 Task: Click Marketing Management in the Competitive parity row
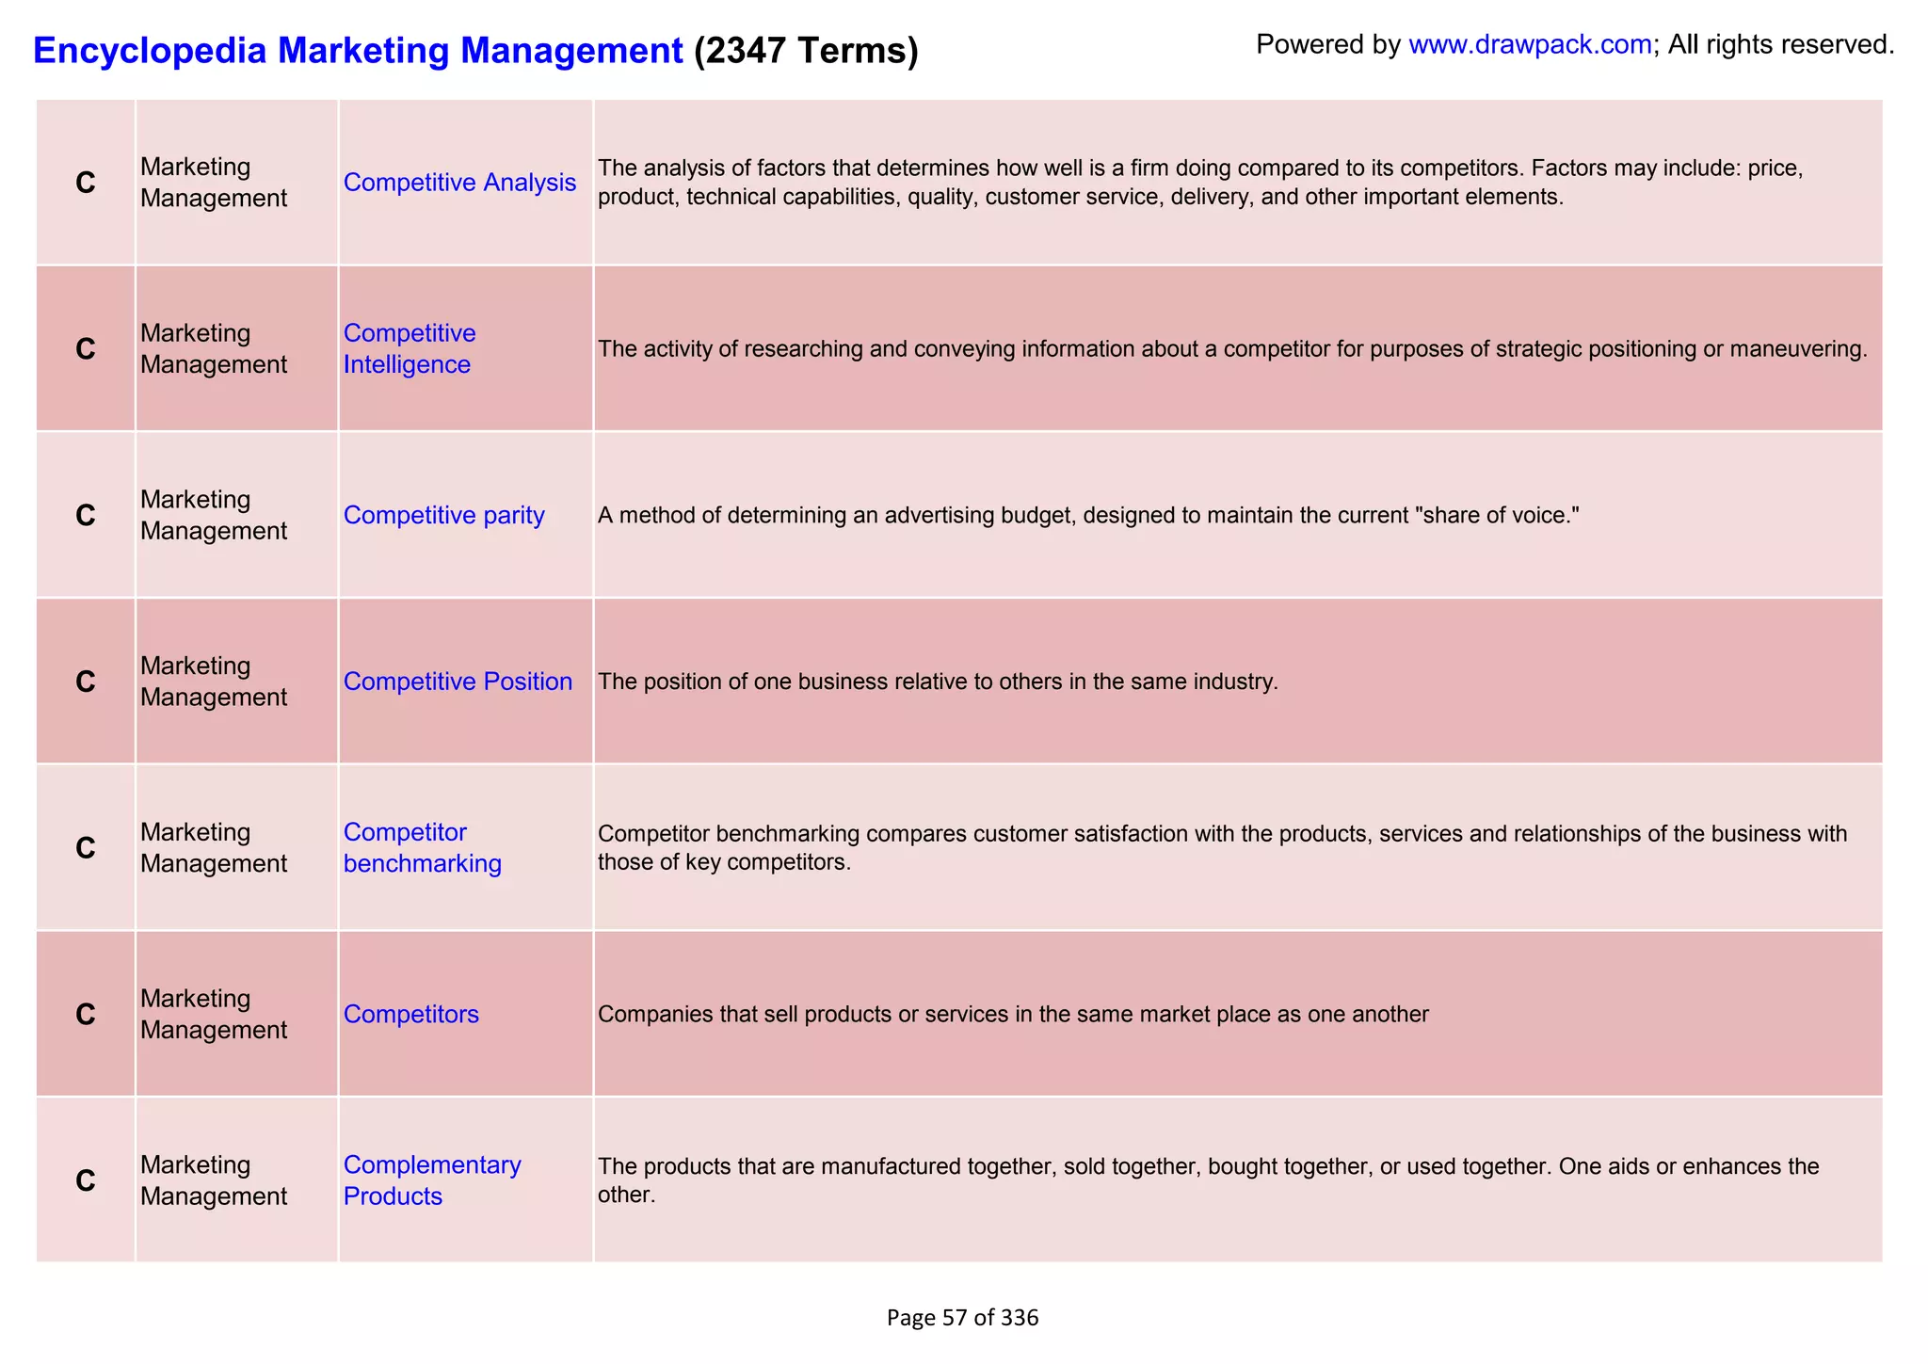(214, 516)
